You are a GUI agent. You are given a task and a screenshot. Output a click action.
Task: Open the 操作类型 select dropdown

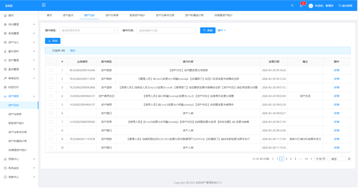[89, 31]
